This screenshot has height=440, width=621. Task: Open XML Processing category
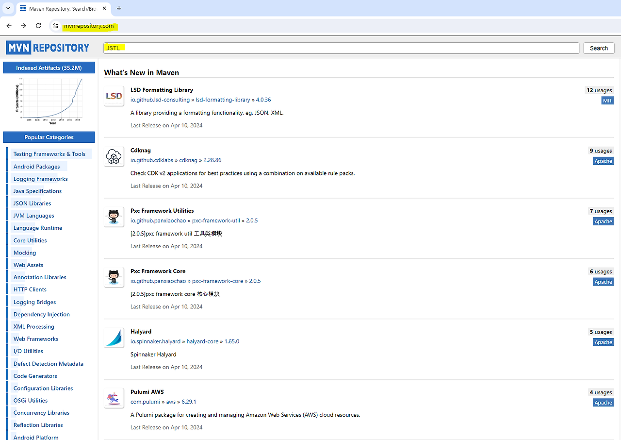pos(34,327)
